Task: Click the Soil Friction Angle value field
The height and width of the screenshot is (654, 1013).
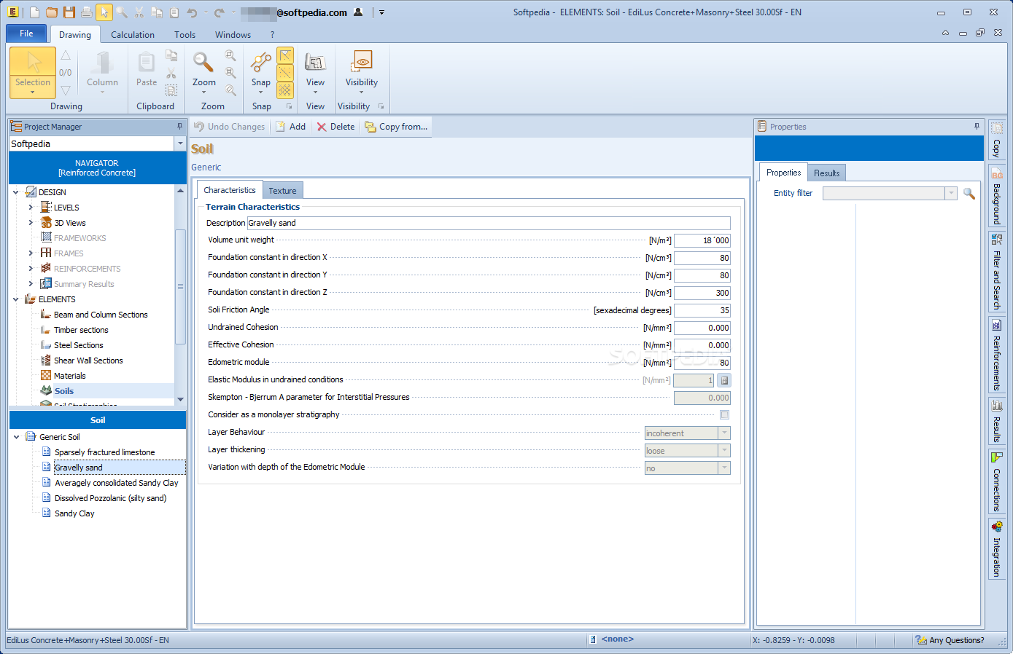Action: pyautogui.click(x=702, y=310)
